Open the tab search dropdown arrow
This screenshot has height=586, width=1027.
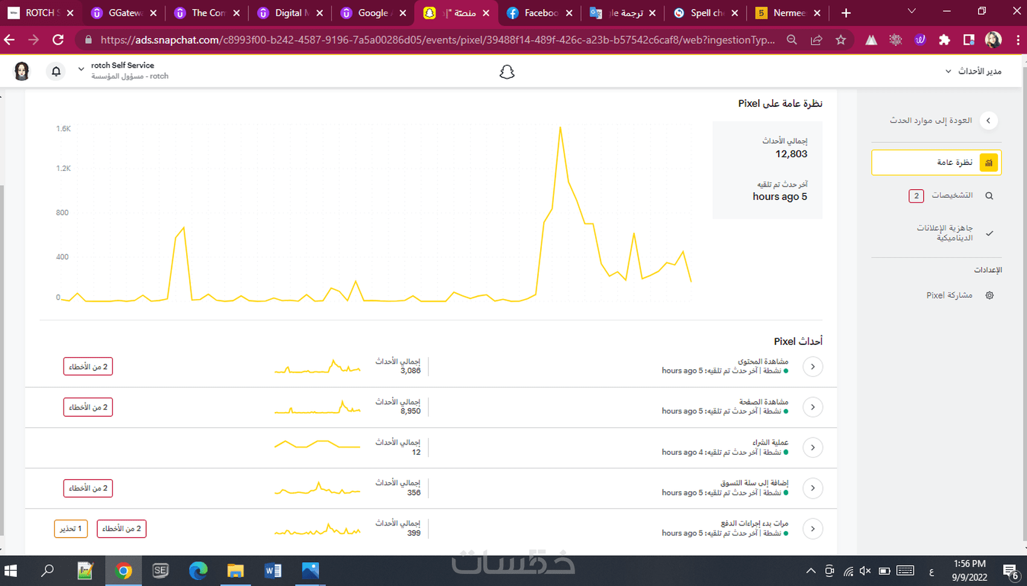click(x=912, y=11)
